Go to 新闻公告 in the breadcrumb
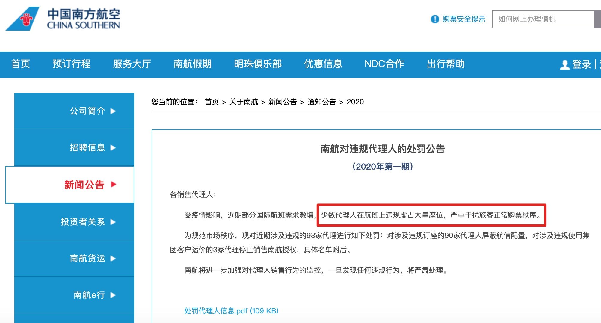The image size is (601, 323). pyautogui.click(x=283, y=102)
